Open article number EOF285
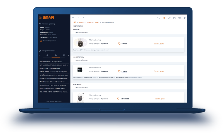 click(124, 44)
